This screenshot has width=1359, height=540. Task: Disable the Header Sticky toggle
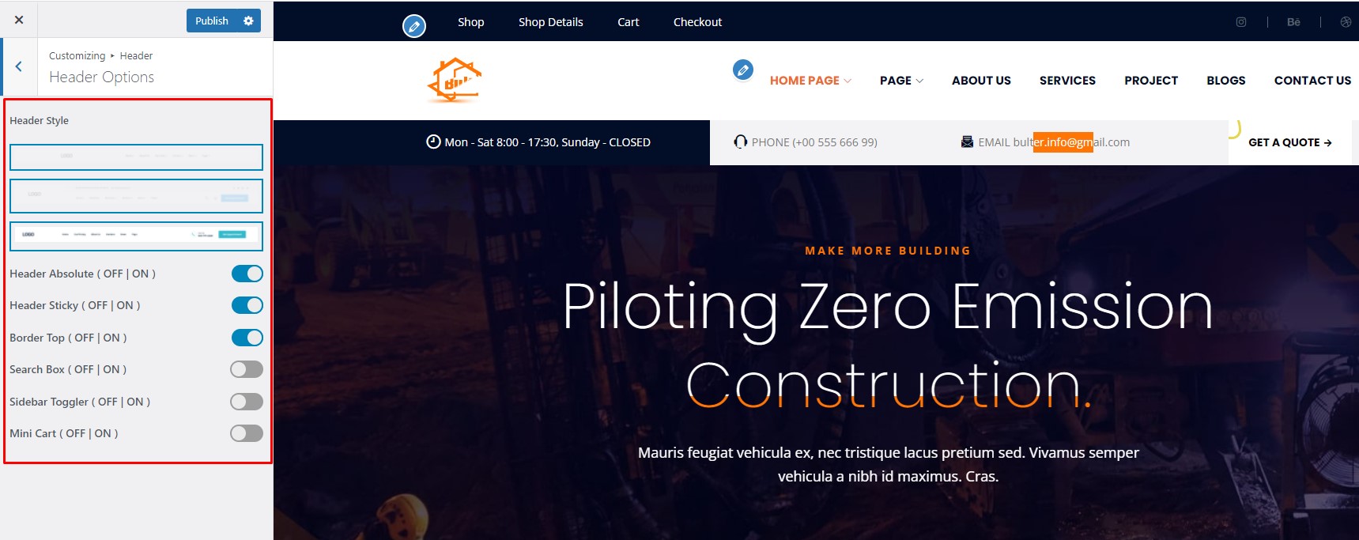point(247,305)
